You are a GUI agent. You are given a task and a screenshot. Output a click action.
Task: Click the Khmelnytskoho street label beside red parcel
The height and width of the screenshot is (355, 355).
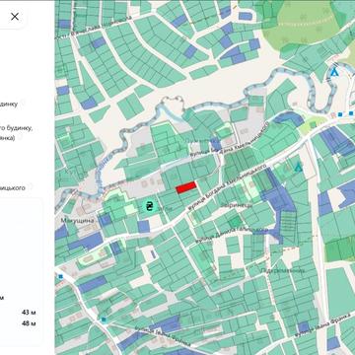click(228, 188)
